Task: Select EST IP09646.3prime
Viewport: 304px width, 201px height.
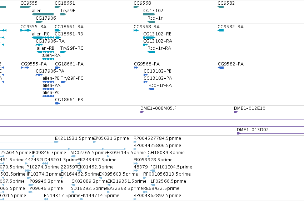Action: (30, 192)
